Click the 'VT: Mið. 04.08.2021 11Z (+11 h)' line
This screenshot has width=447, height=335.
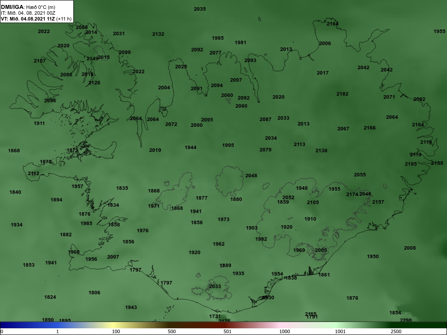36,19
